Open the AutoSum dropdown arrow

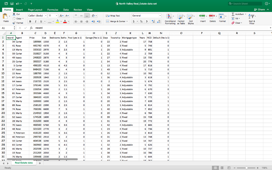245,14
